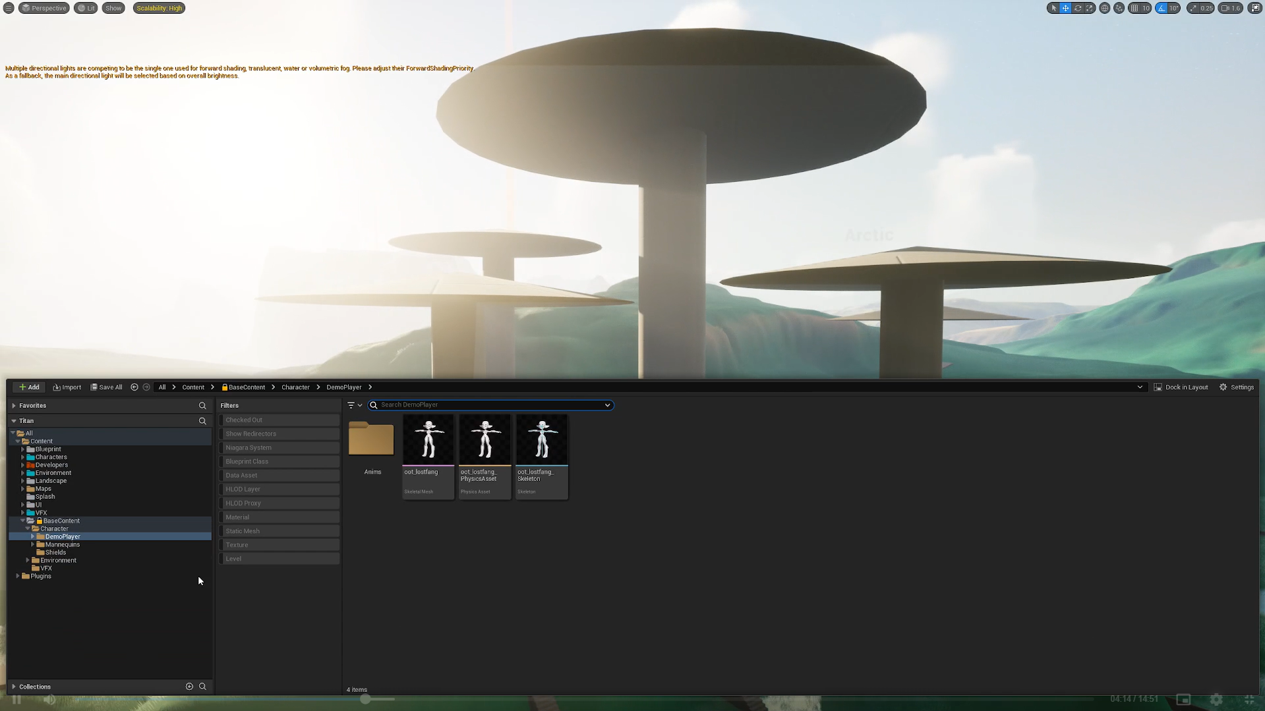Select the scale transform tool
This screenshot has width=1265, height=711.
pos(1089,9)
